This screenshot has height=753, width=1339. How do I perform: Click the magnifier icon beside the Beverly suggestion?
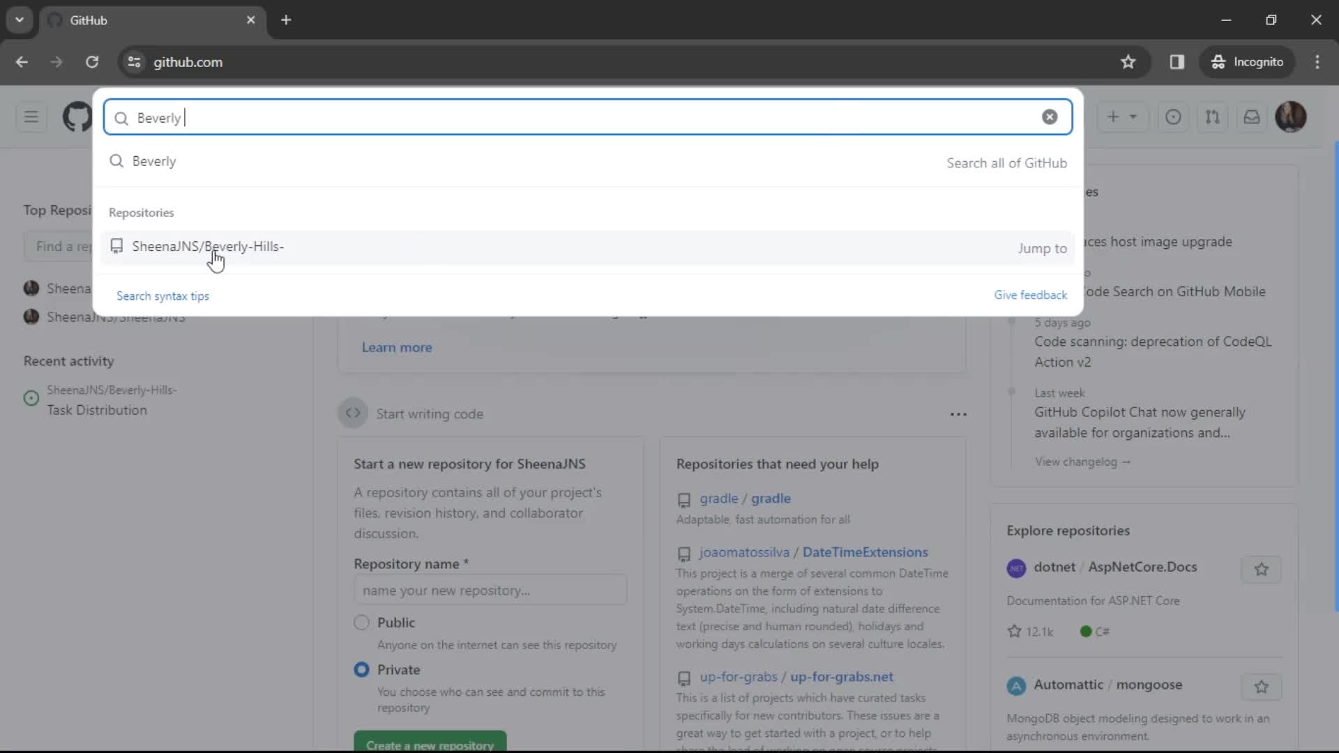116,161
